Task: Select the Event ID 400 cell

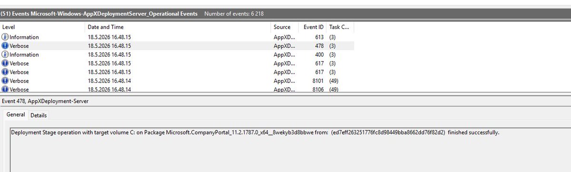Action: click(x=319, y=54)
